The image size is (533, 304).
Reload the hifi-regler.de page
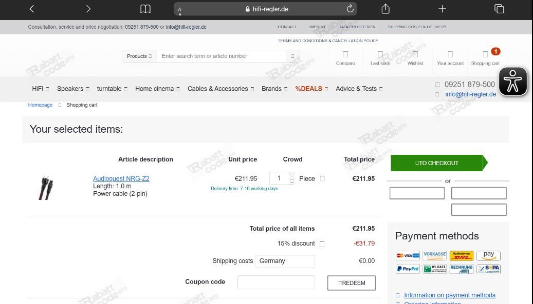(x=350, y=9)
